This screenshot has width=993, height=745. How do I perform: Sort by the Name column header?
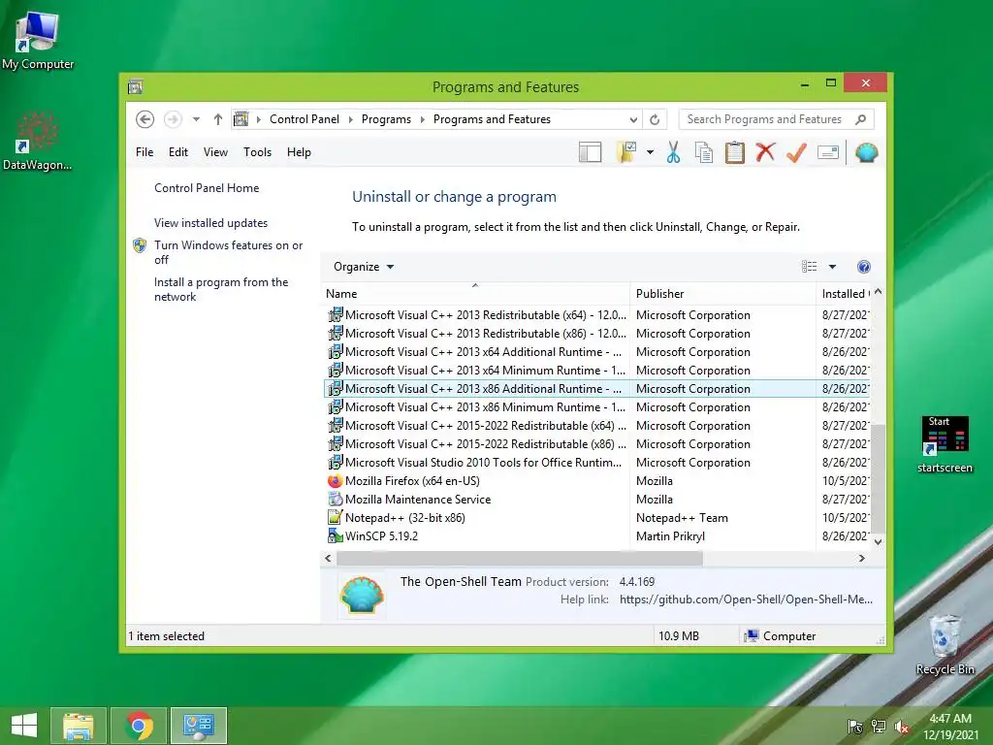(x=476, y=293)
